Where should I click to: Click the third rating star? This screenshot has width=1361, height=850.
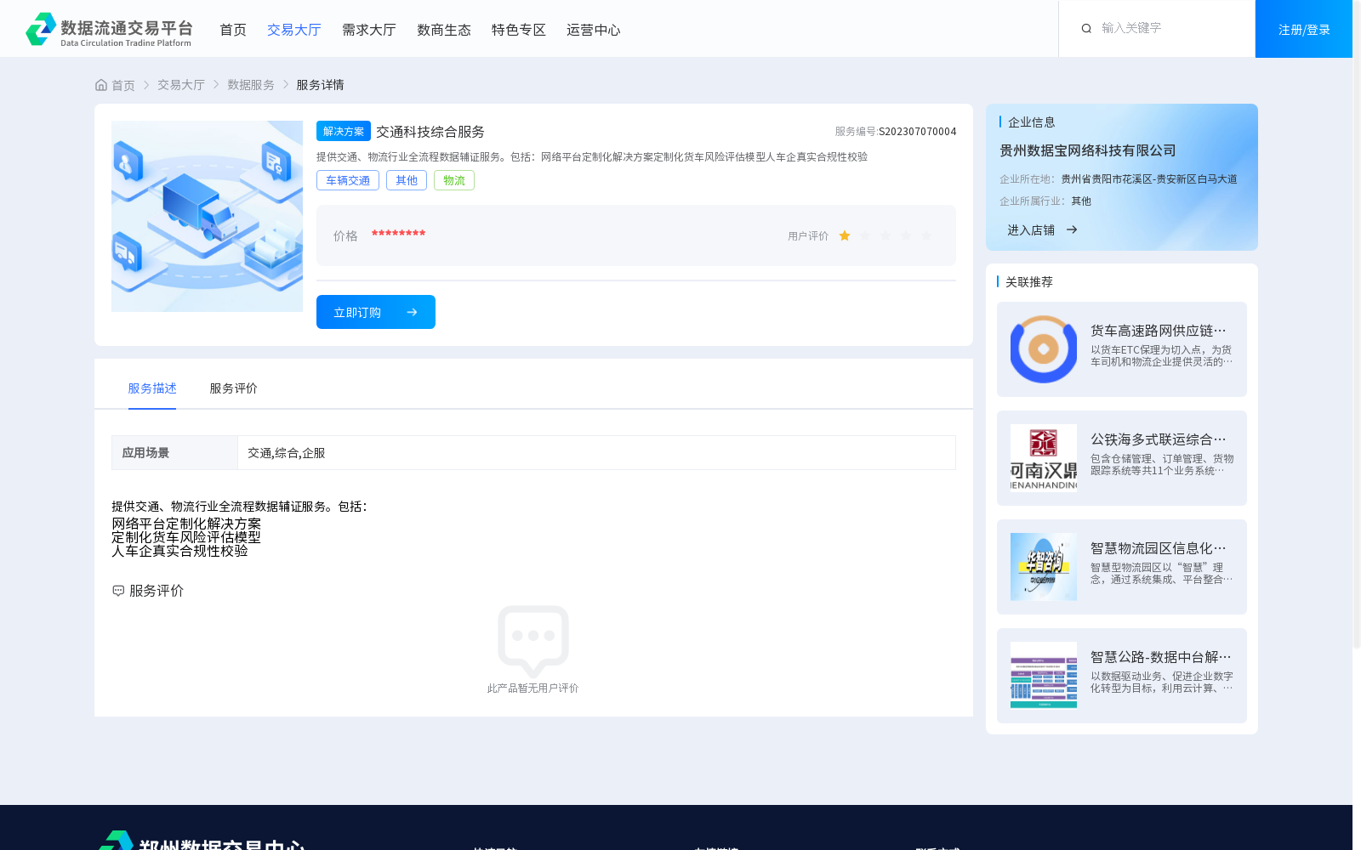pyautogui.click(x=886, y=235)
